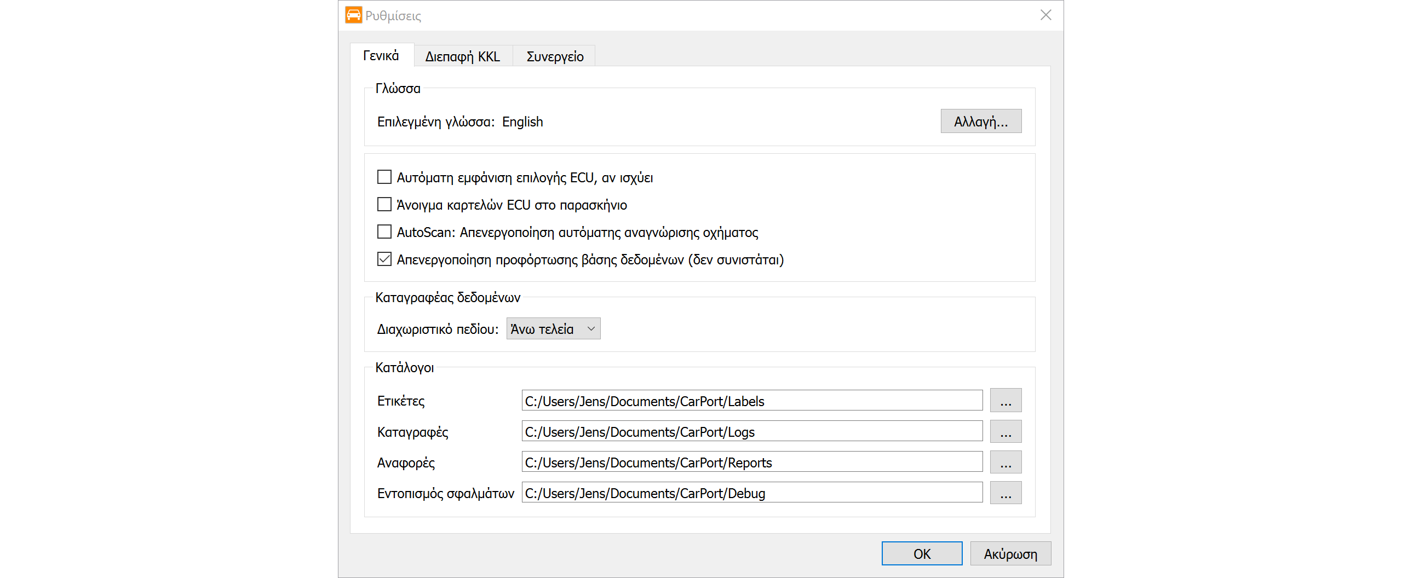Open the Διαχωριστικό πεδίου dropdown
Image resolution: width=1402 pixels, height=578 pixels.
point(553,329)
